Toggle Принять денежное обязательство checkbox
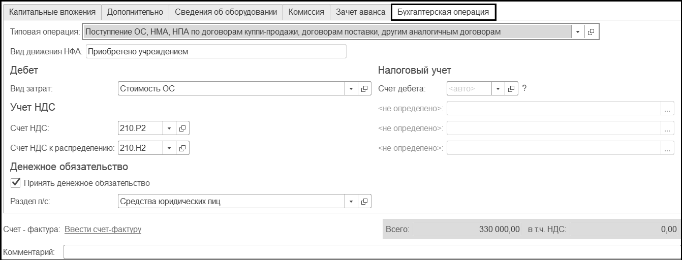 click(x=16, y=183)
